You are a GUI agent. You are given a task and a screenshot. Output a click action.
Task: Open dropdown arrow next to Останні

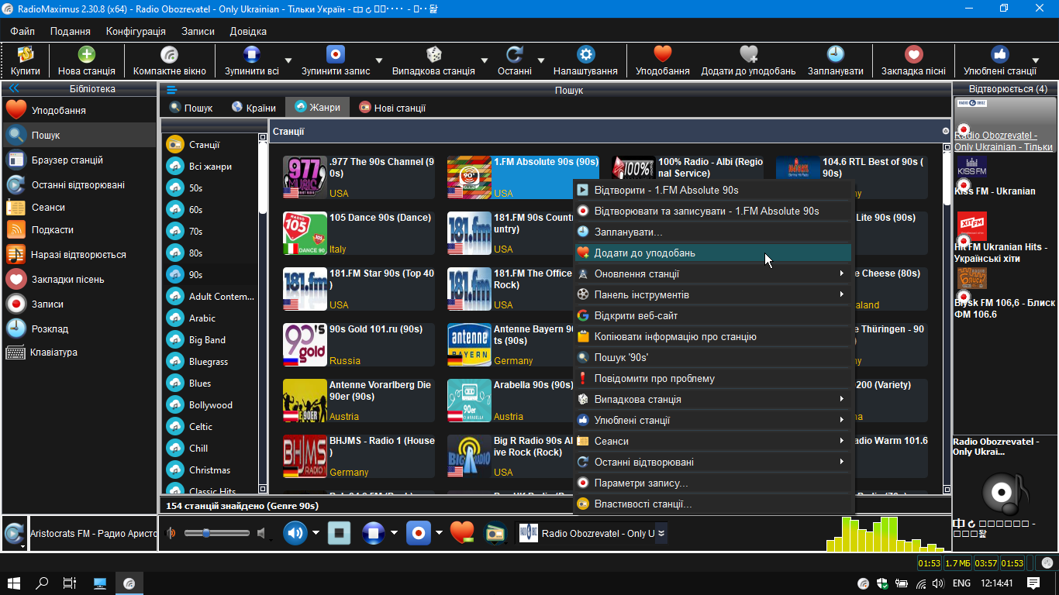(x=541, y=60)
